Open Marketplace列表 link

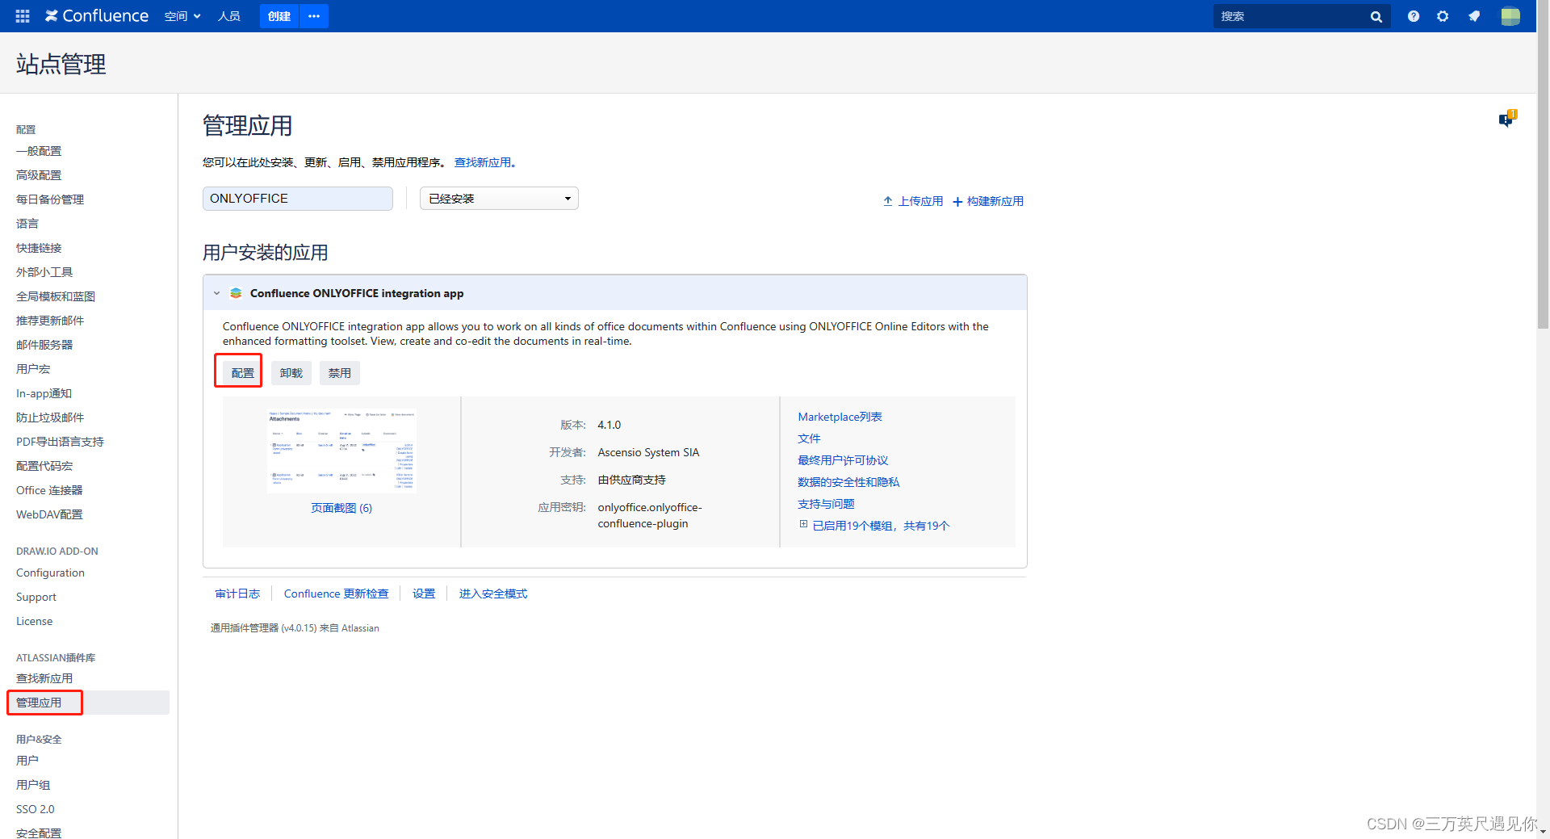[840, 417]
